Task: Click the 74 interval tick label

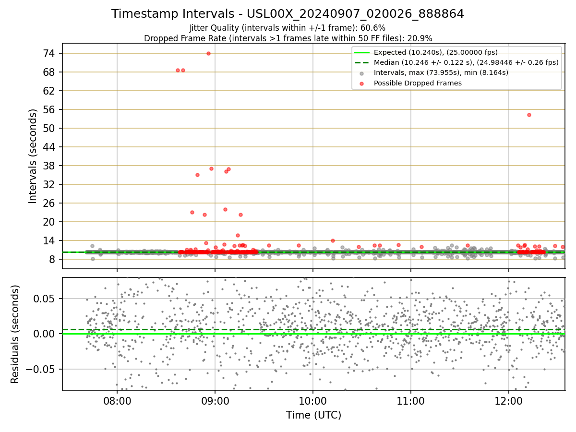Action: pos(49,53)
